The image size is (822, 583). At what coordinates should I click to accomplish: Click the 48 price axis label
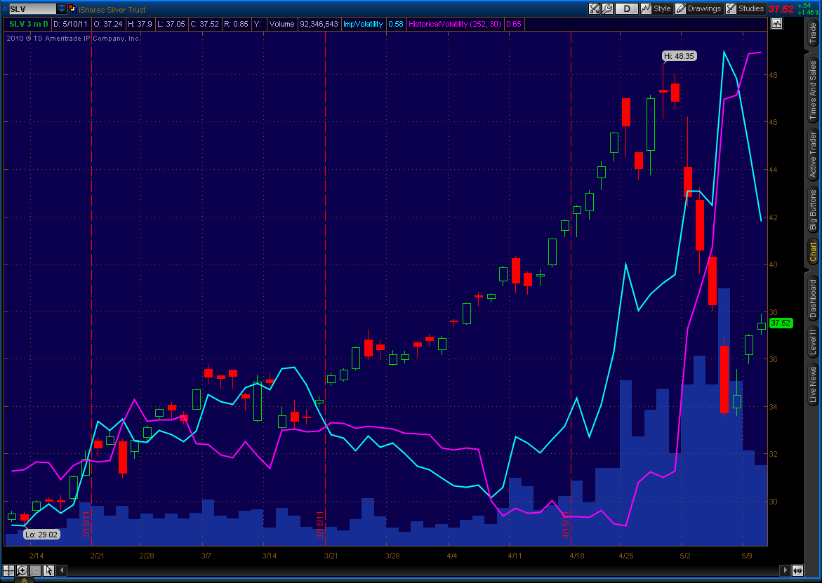(774, 75)
